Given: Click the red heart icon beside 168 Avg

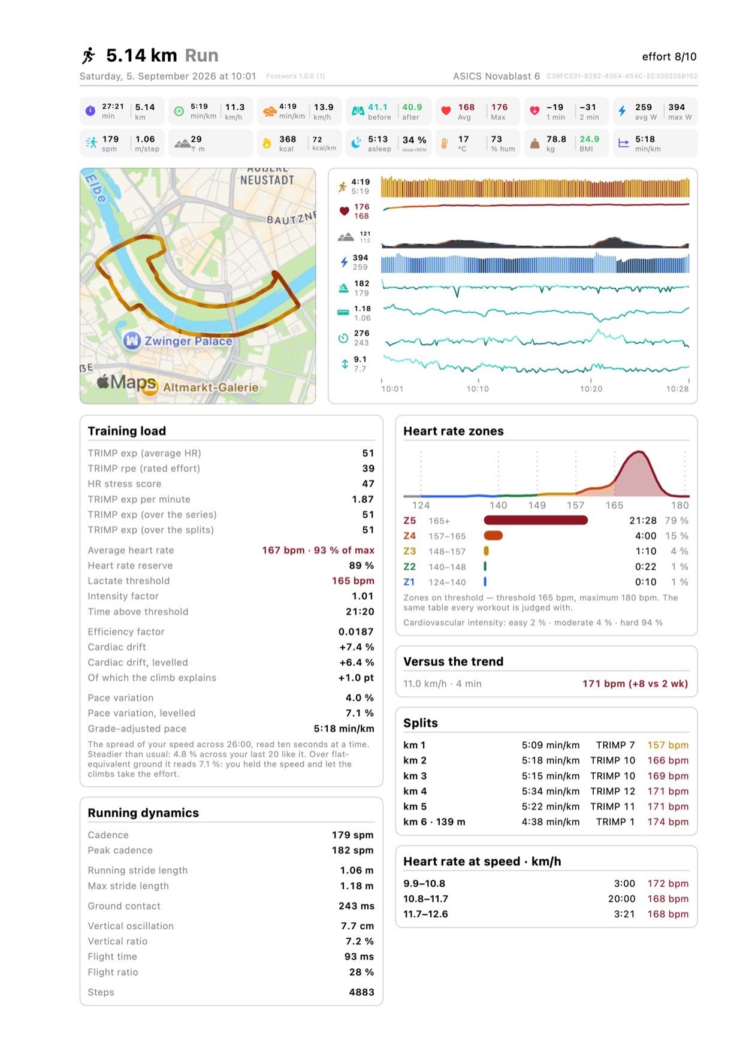Looking at the screenshot, I should [446, 111].
